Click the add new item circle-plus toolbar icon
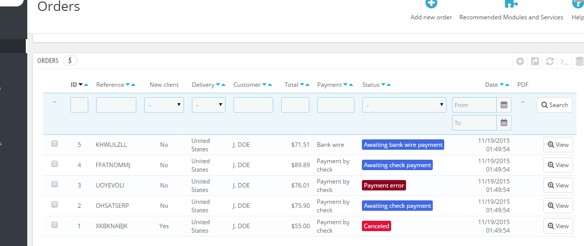The image size is (584, 246). (x=520, y=61)
